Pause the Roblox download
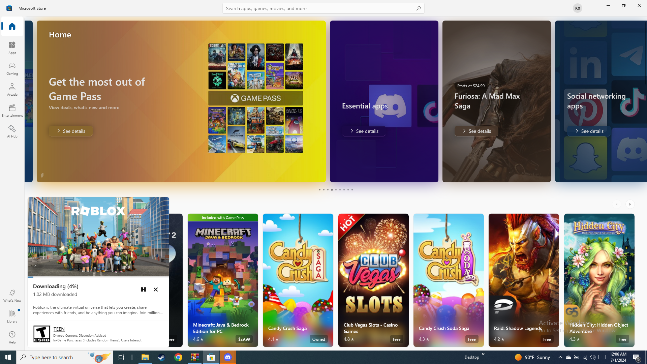647x364 pixels. pos(144,290)
